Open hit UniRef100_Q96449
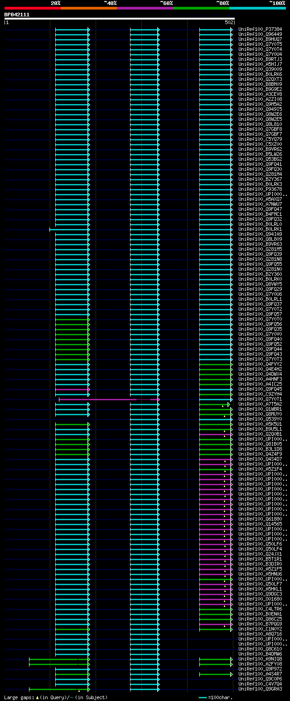 point(260,34)
